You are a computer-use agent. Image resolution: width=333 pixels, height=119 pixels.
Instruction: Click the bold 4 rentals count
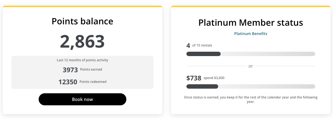188,45
